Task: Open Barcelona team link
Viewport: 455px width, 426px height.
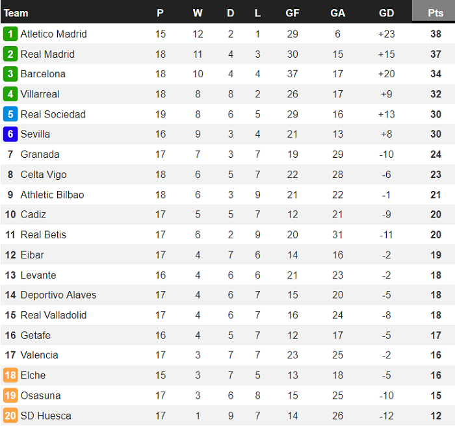Action: [43, 74]
